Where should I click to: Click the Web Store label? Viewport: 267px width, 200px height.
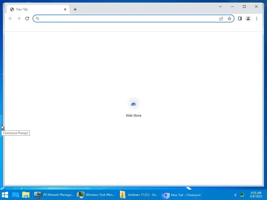pos(133,115)
